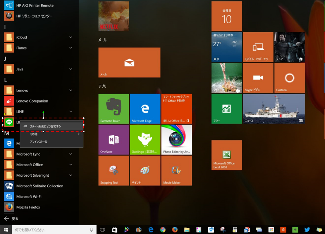Click the Twitter icon in taskbar
Viewport: 325px width, 234px height.
point(307,230)
